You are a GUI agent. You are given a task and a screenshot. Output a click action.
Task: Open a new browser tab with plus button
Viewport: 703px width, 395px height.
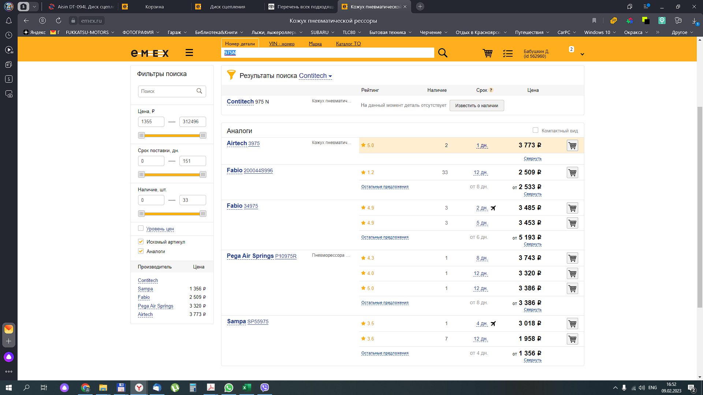point(420,7)
